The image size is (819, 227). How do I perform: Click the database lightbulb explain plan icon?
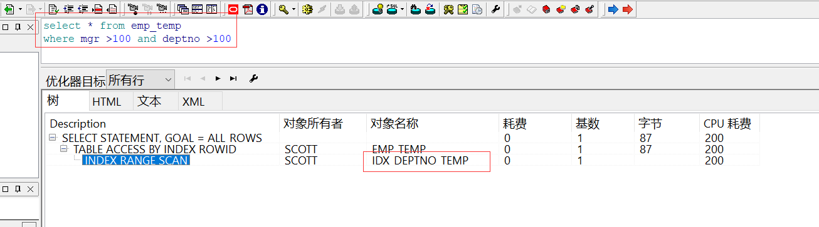(378, 9)
